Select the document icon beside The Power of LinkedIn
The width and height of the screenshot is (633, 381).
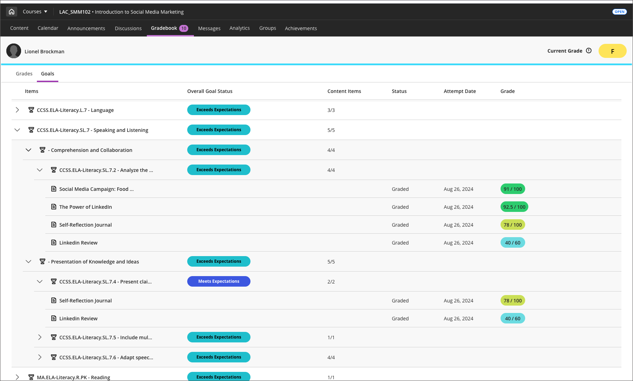tap(53, 207)
